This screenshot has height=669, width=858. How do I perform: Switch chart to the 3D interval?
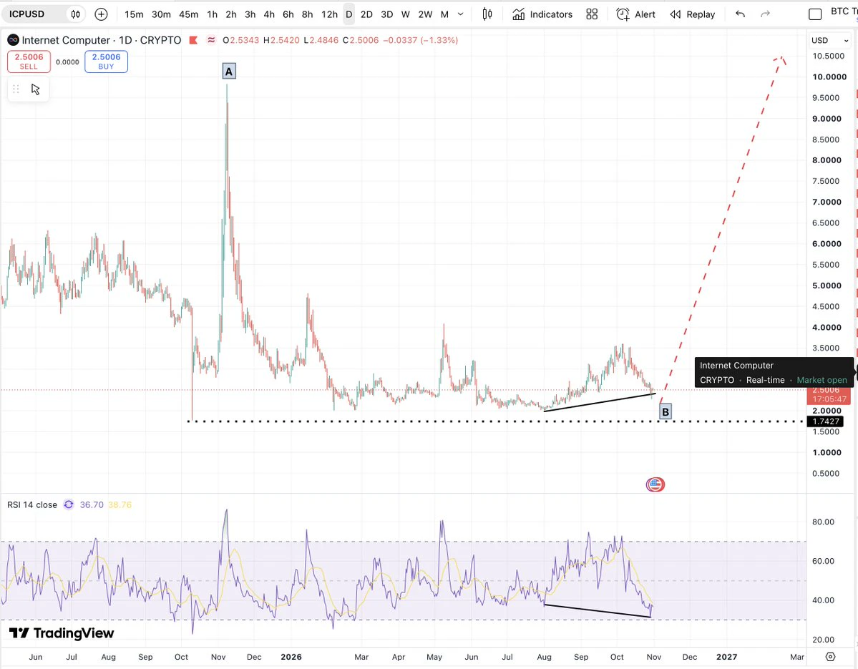pyautogui.click(x=387, y=14)
